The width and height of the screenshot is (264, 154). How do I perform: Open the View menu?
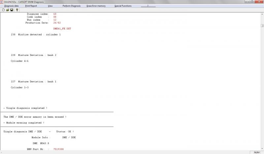coord(50,6)
